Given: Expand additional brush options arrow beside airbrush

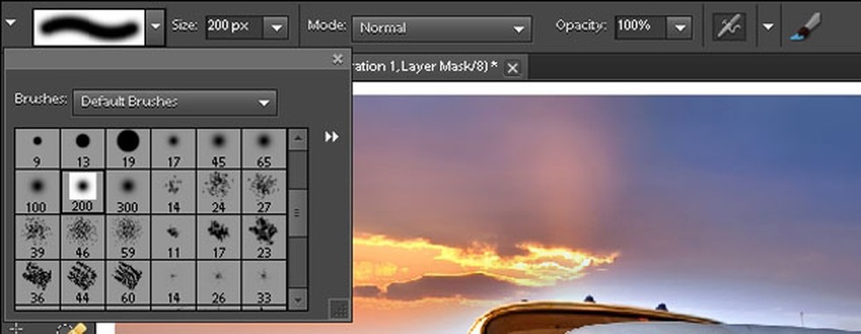Looking at the screenshot, I should click(x=769, y=26).
